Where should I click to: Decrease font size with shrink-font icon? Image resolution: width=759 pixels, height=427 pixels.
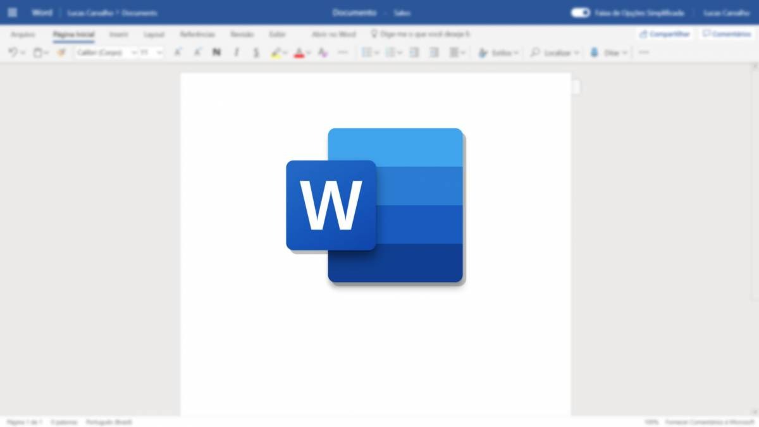click(x=197, y=53)
